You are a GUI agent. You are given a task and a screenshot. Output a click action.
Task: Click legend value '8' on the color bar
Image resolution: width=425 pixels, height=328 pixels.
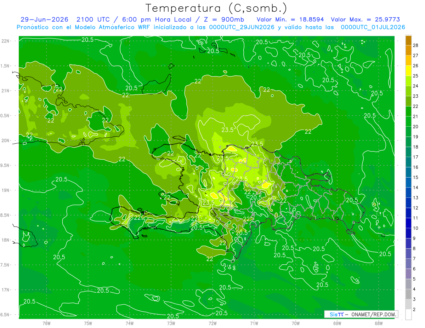(x=414, y=248)
